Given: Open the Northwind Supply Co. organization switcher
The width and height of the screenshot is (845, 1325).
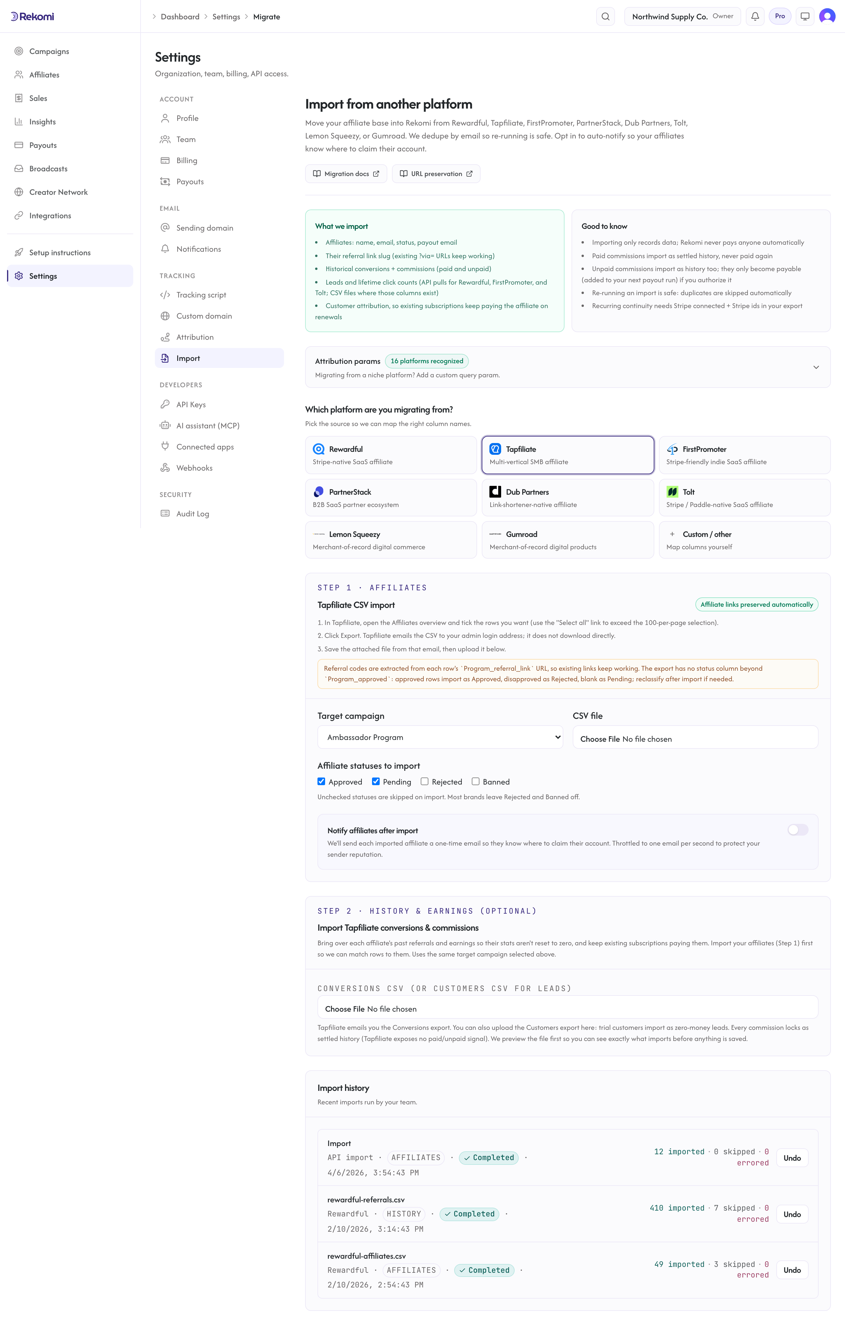Looking at the screenshot, I should click(682, 16).
